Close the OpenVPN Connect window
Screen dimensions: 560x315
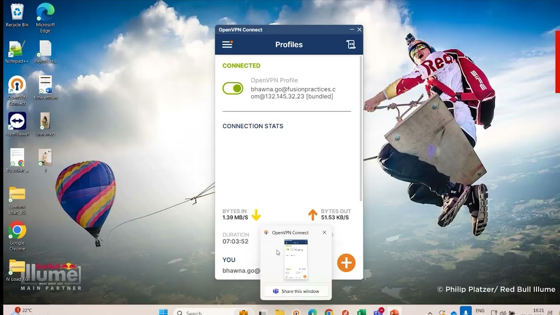tap(360, 29)
